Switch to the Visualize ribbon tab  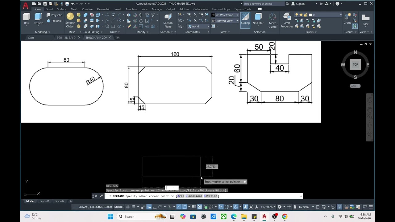tap(87, 9)
